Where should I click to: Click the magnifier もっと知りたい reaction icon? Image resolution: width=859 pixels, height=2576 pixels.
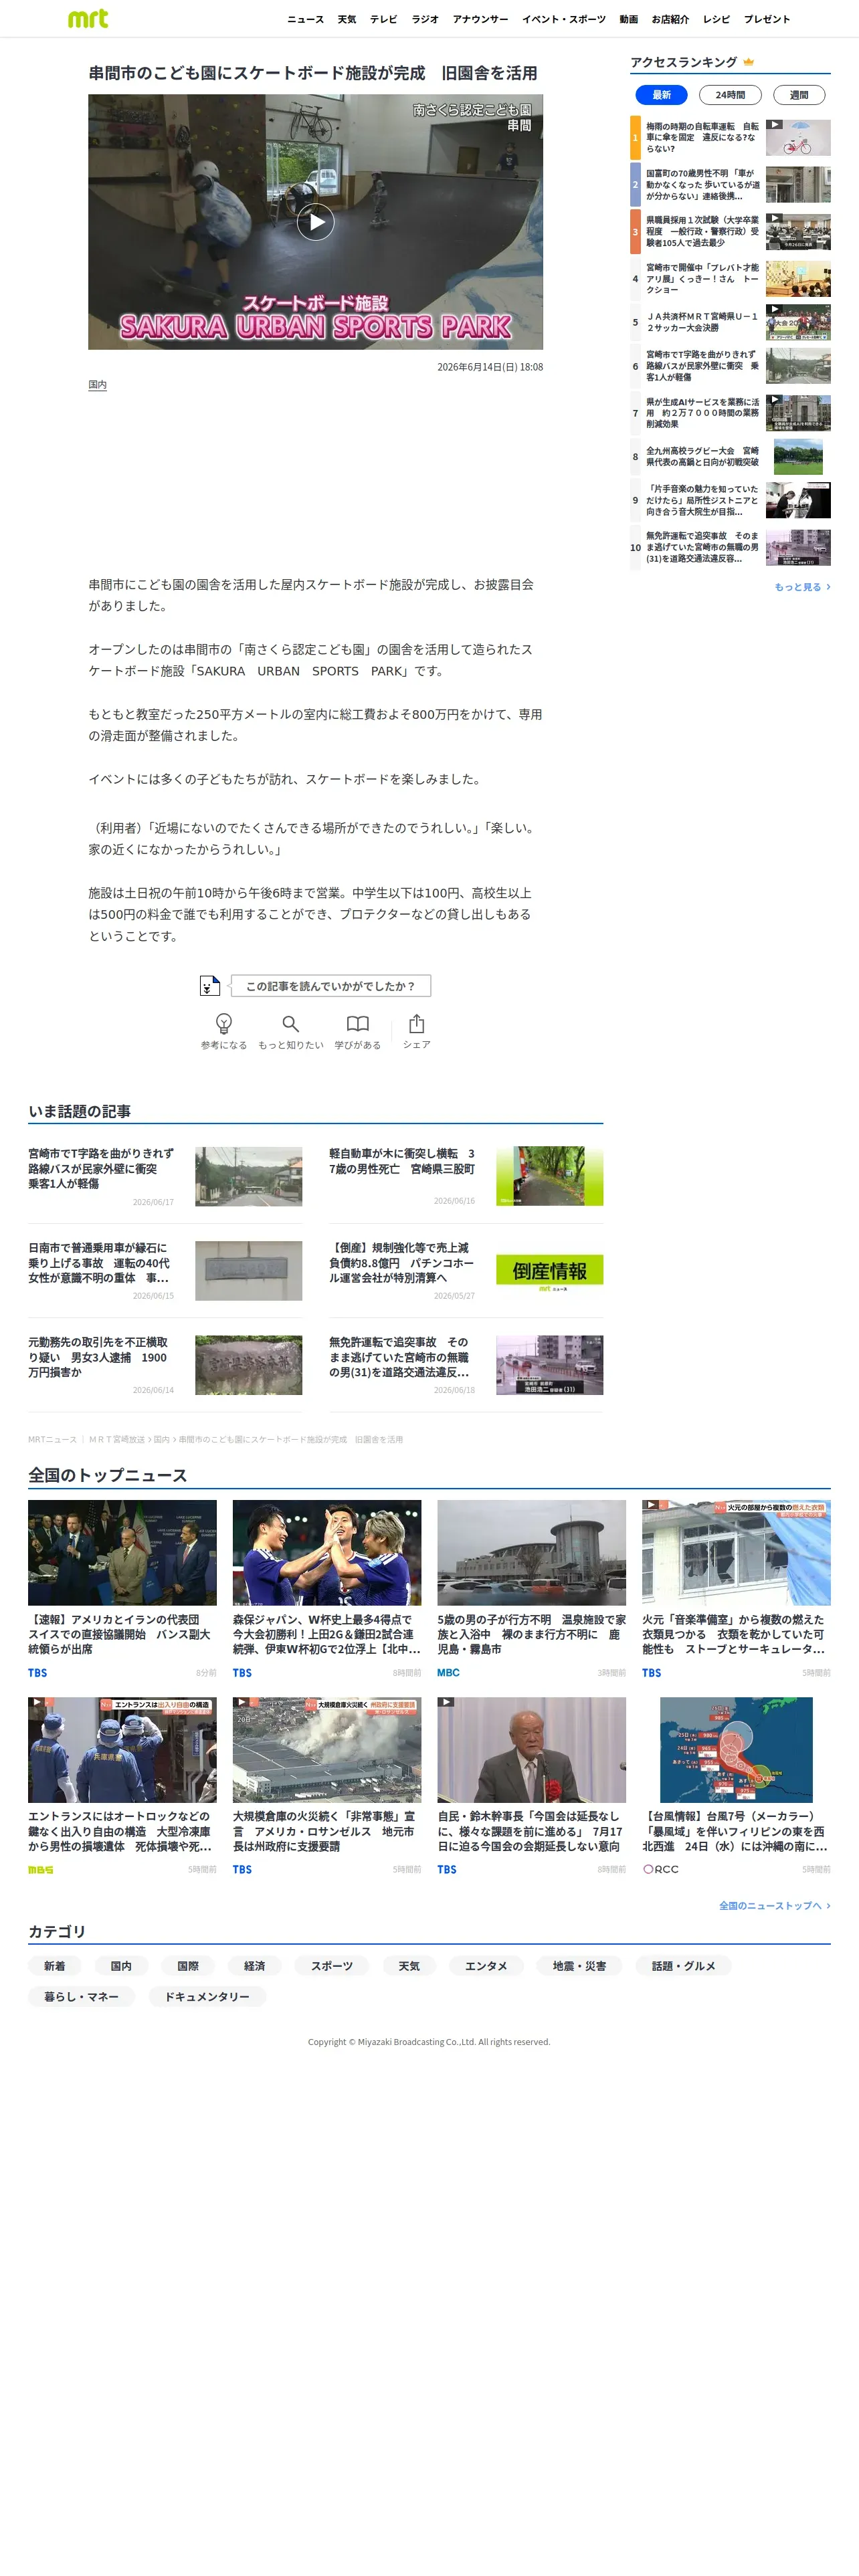pos(290,1024)
